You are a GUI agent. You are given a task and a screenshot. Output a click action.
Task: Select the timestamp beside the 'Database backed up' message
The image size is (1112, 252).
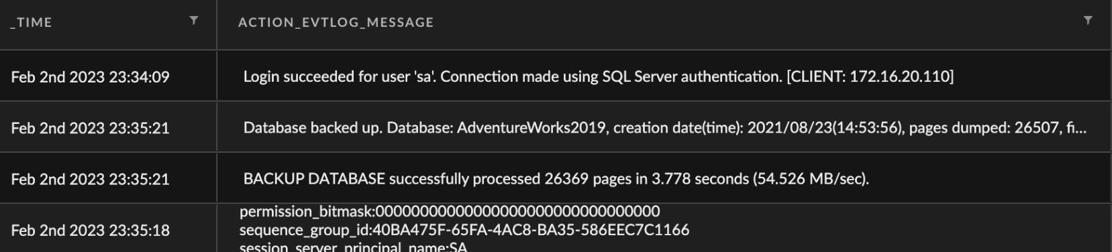point(91,128)
